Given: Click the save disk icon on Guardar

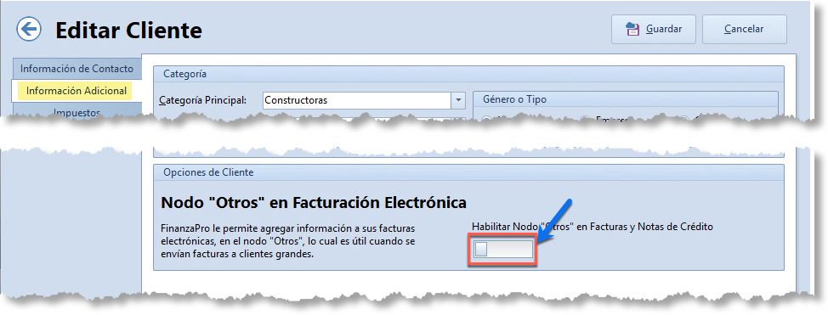Looking at the screenshot, I should (x=632, y=29).
